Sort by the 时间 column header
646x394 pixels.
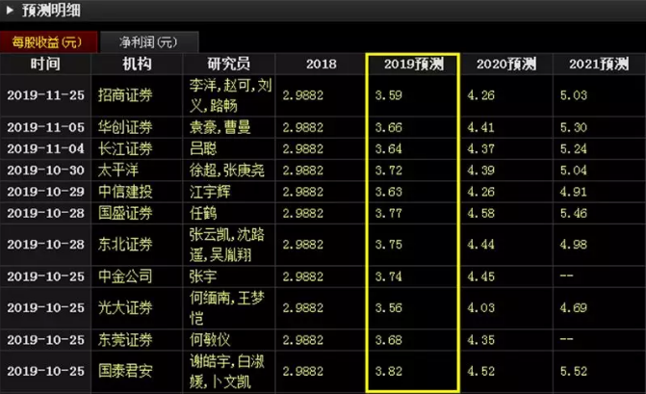pyautogui.click(x=45, y=64)
